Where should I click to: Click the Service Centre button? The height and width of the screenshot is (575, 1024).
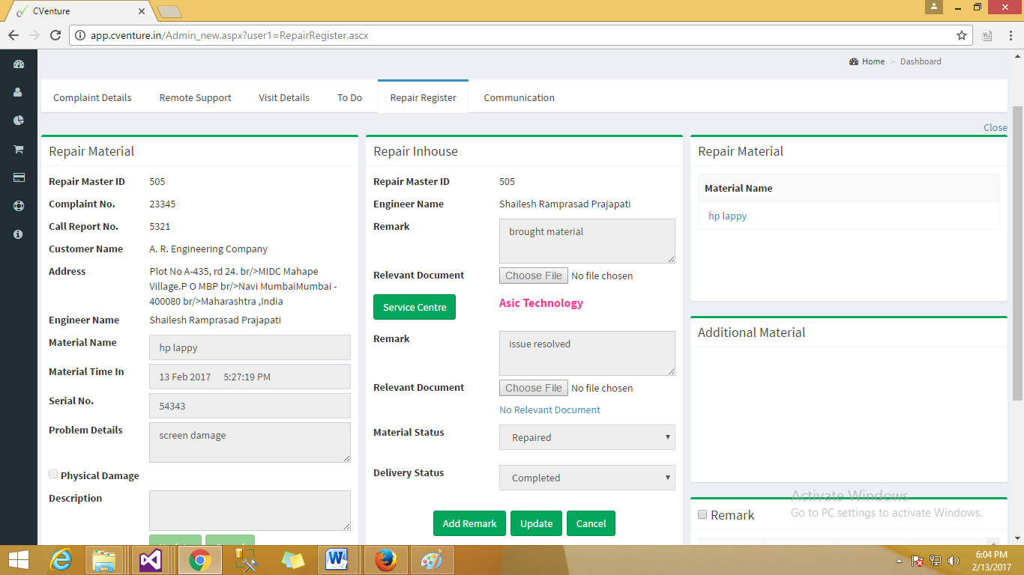point(415,307)
